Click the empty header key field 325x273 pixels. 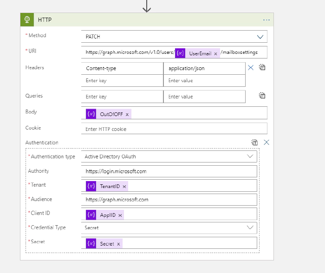pyautogui.click(x=122, y=81)
